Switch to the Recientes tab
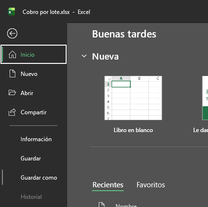The width and height of the screenshot is (208, 207). 108,185
